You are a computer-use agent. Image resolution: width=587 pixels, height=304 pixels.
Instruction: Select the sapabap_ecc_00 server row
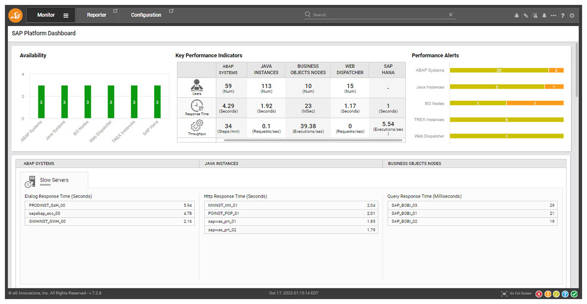[111, 214]
